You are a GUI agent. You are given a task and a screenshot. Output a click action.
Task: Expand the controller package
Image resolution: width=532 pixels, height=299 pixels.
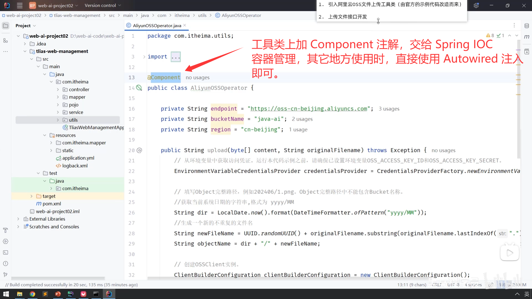pos(58,89)
